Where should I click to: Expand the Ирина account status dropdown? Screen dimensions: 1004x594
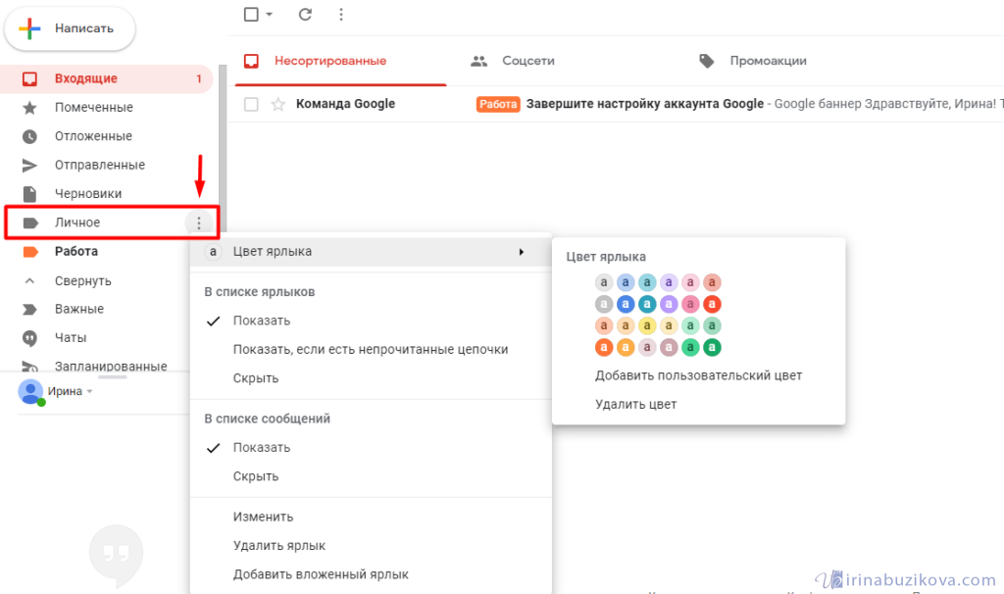[x=89, y=392]
